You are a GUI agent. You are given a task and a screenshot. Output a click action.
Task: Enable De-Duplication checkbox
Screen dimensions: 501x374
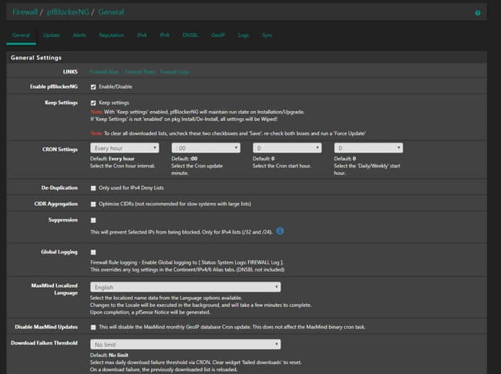[93, 188]
